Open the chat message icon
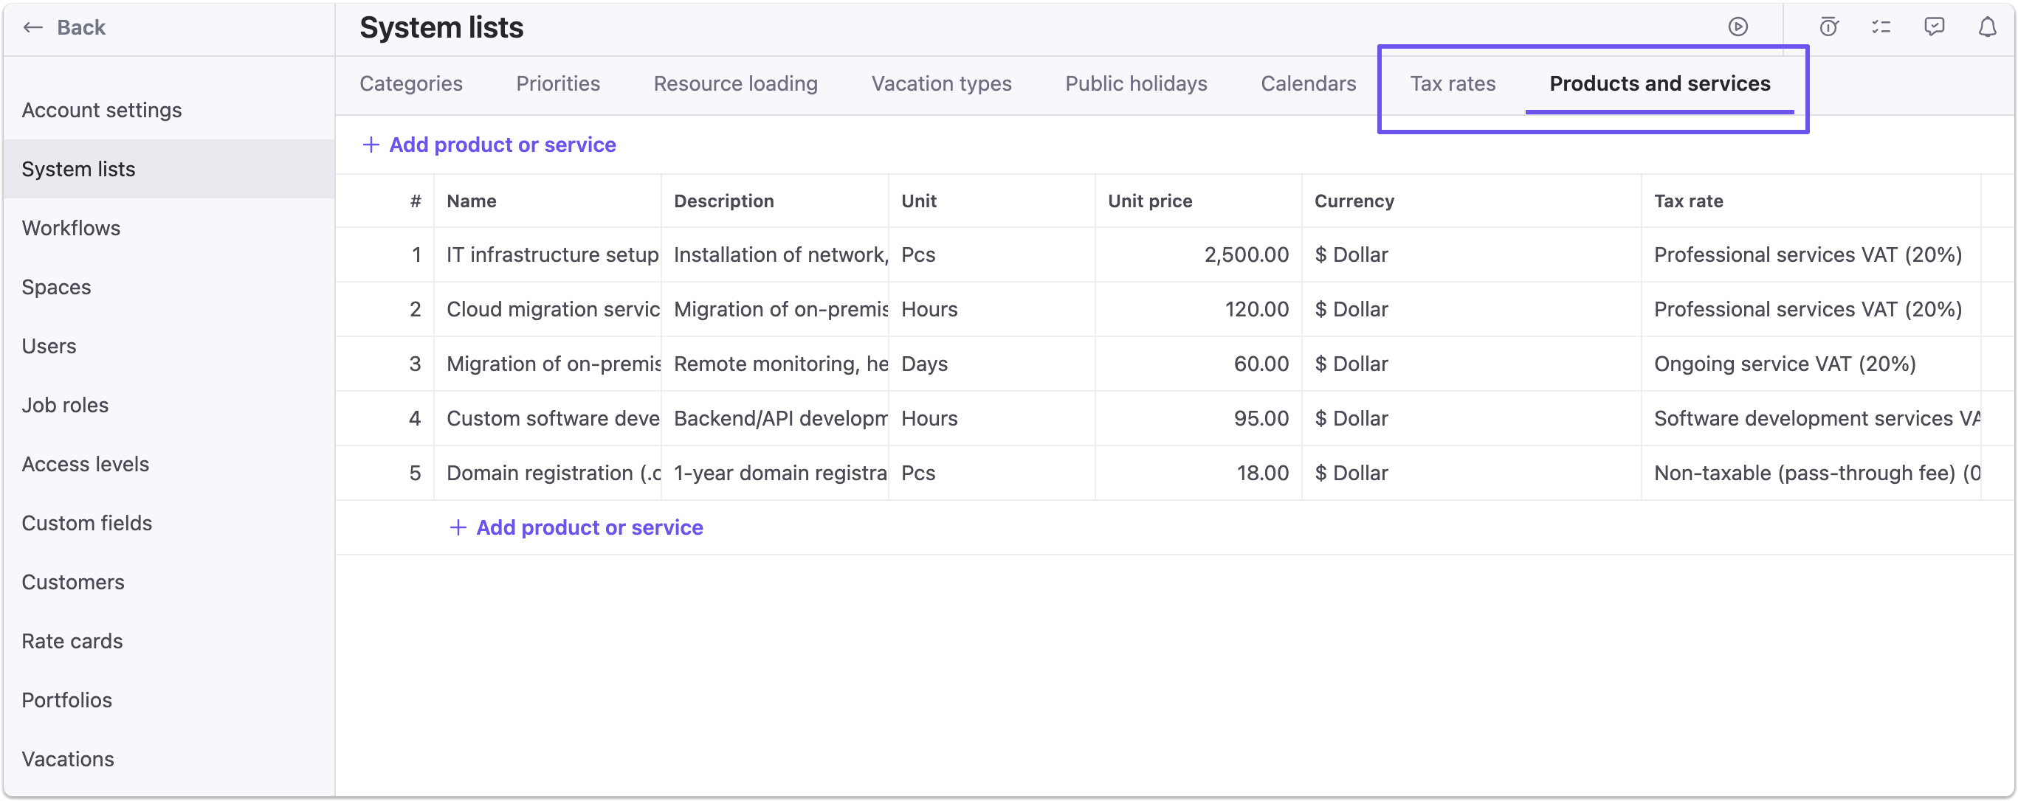 (x=1933, y=27)
